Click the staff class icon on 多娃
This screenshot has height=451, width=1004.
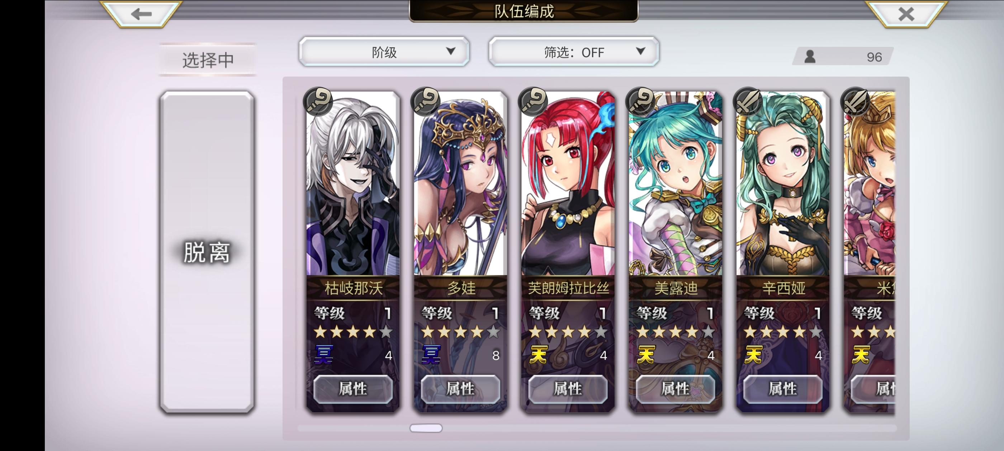(x=425, y=102)
